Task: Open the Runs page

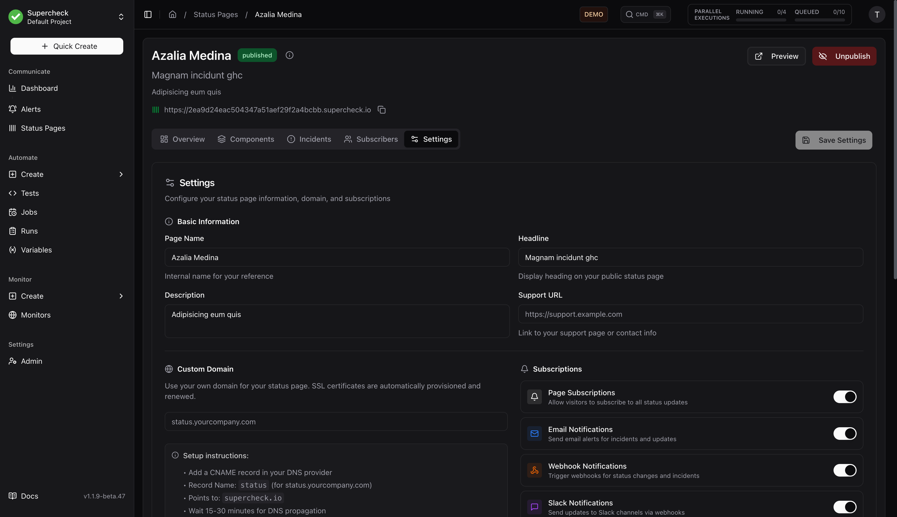Action: click(x=29, y=231)
